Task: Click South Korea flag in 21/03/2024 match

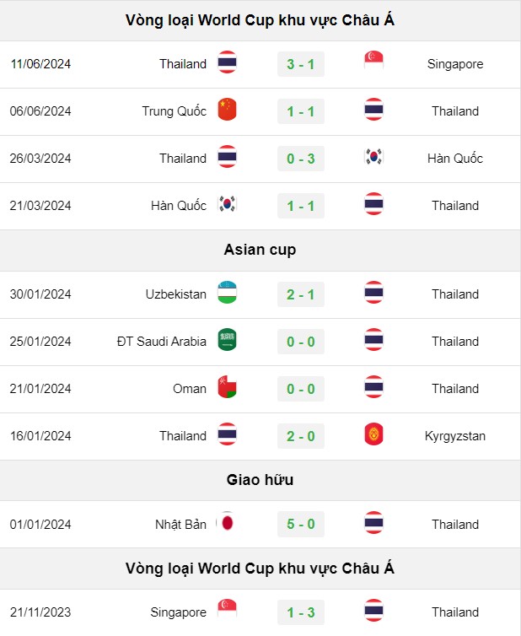Action: [x=227, y=204]
